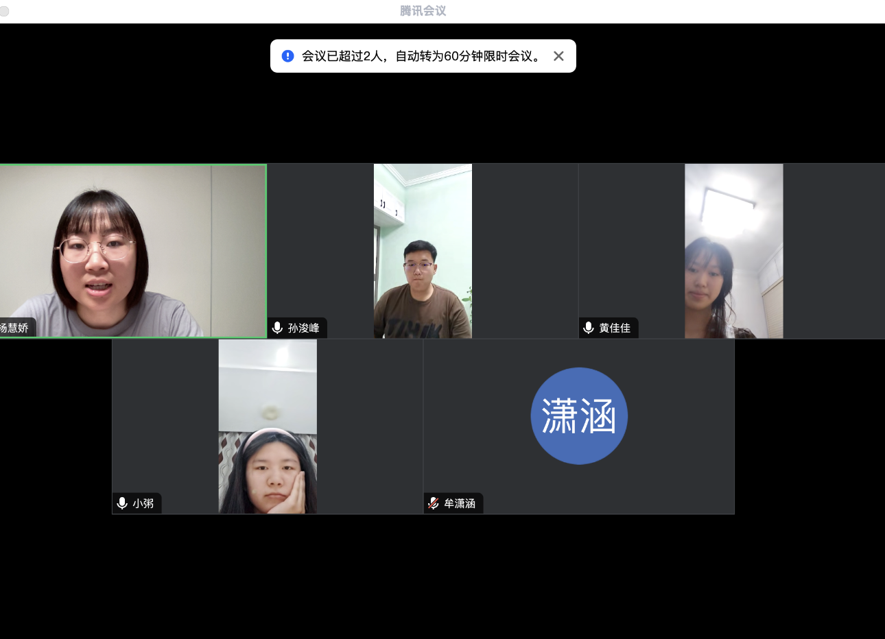885x639 pixels.
Task: Click the blue 潇涵 avatar circle
Action: (579, 416)
